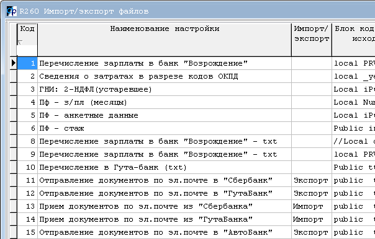Screen dimensions: 375x239
Task: Click the sort arrow in Код header
Action: [x=20, y=43]
